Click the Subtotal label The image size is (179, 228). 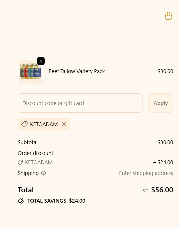(x=28, y=142)
